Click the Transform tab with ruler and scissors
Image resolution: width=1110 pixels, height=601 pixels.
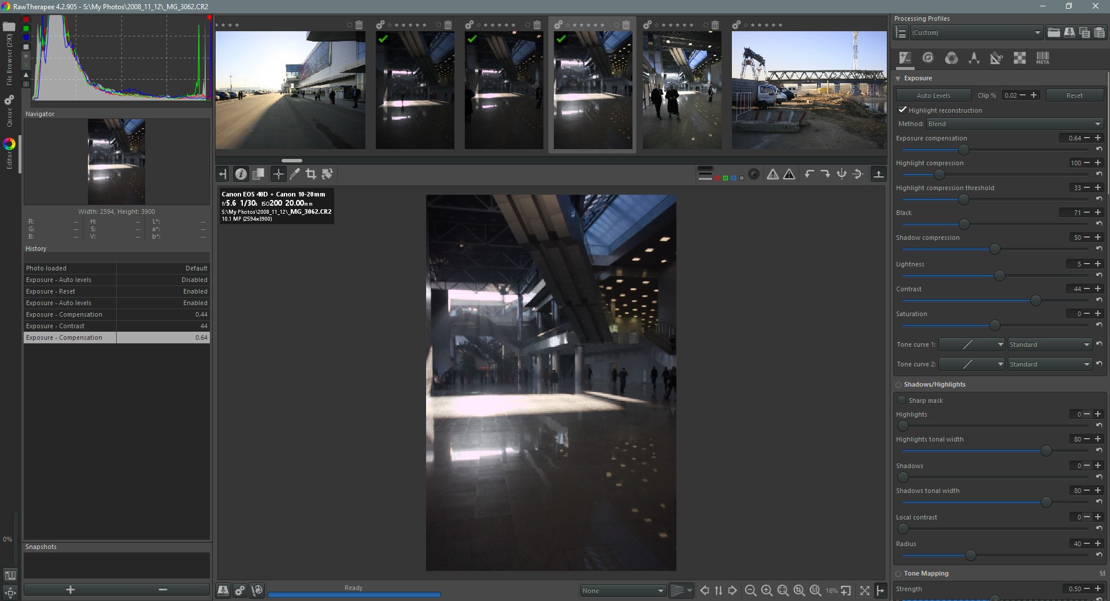coord(996,58)
